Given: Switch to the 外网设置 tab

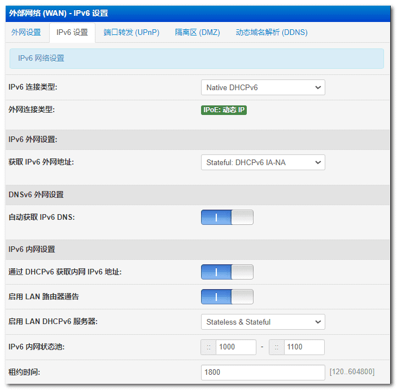Looking at the screenshot, I should [x=26, y=32].
